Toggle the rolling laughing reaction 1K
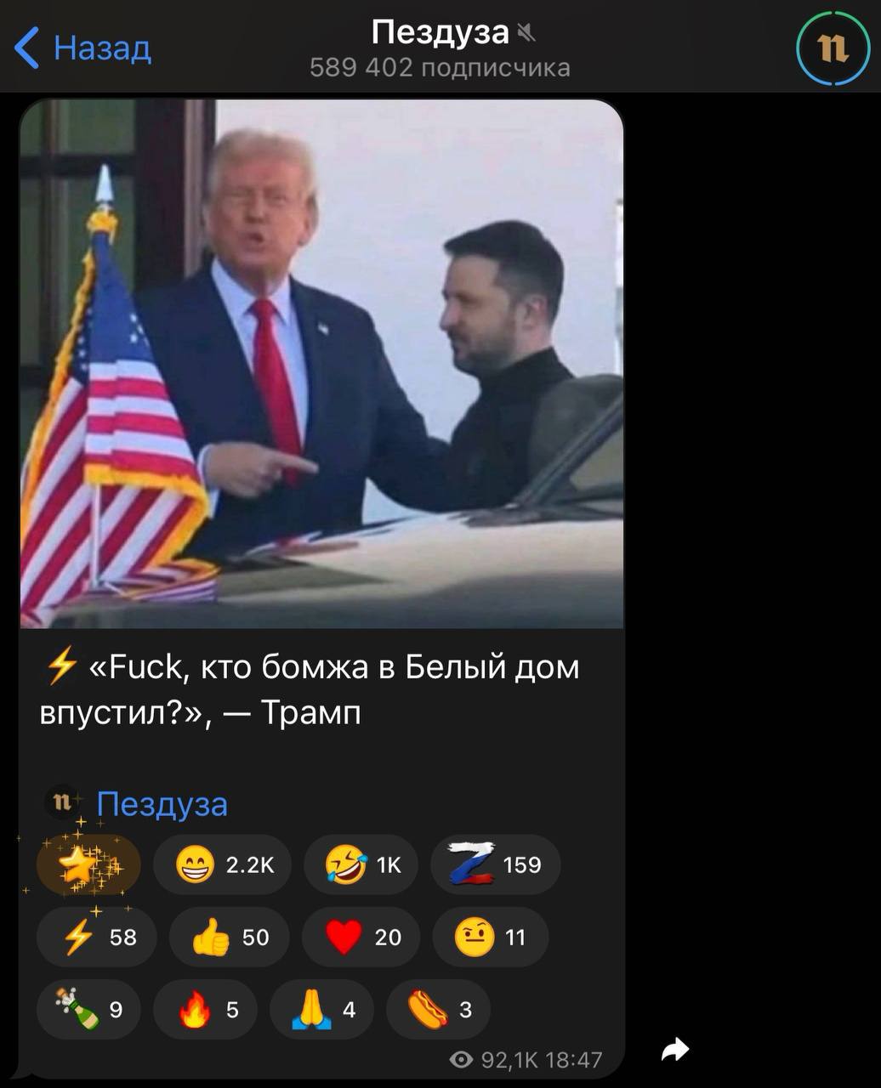 [361, 864]
